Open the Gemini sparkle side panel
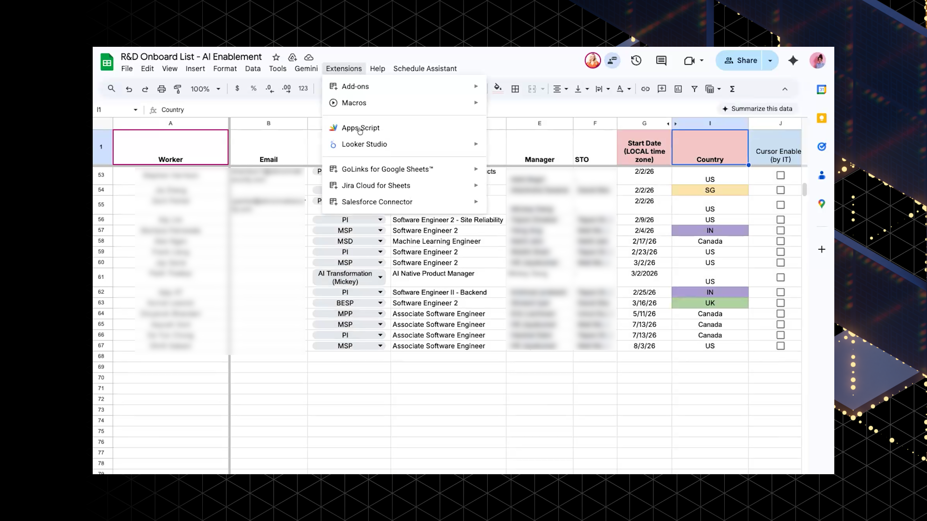The image size is (927, 521). pyautogui.click(x=793, y=60)
